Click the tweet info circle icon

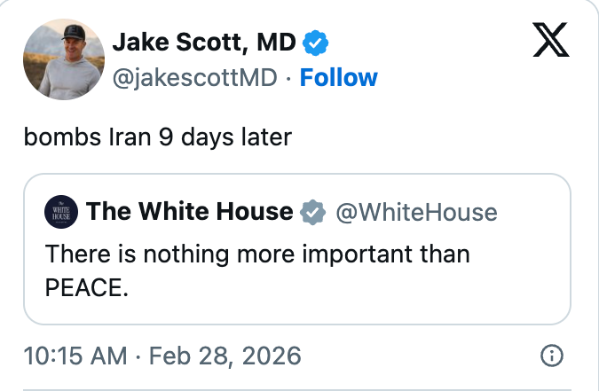click(x=551, y=356)
